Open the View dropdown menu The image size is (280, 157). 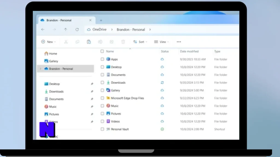(x=161, y=42)
